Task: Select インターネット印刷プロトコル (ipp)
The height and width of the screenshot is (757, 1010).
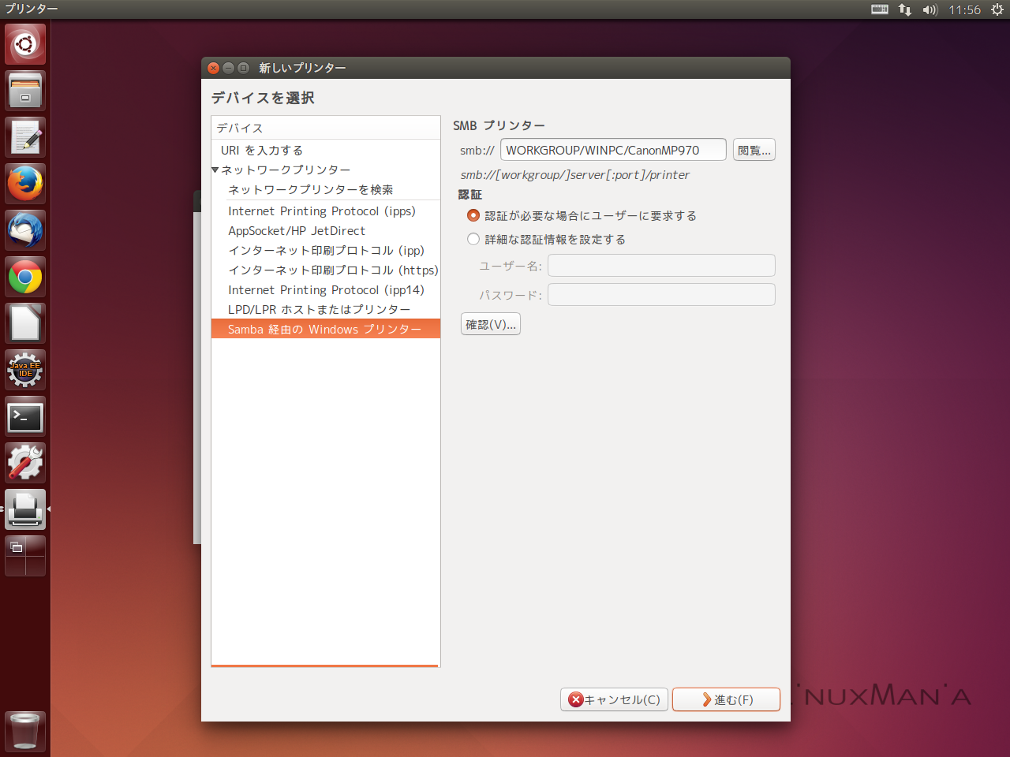Action: point(326,251)
